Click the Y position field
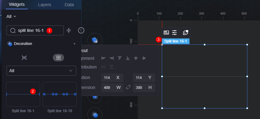 coord(144,78)
